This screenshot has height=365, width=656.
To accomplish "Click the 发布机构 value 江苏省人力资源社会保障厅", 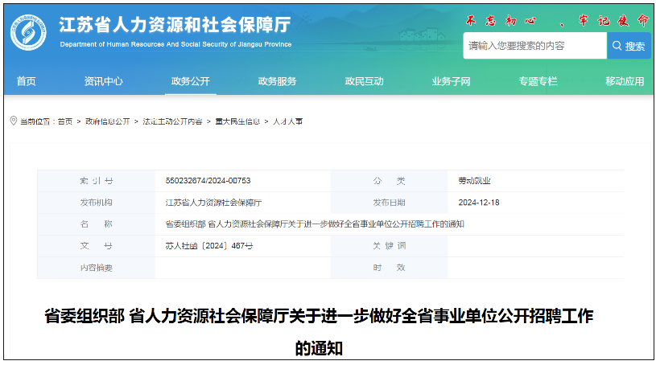I will [213, 203].
